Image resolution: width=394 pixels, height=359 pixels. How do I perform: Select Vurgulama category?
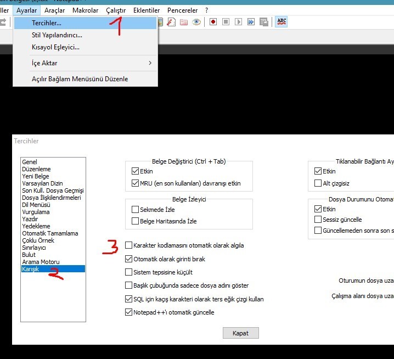pyautogui.click(x=53, y=212)
